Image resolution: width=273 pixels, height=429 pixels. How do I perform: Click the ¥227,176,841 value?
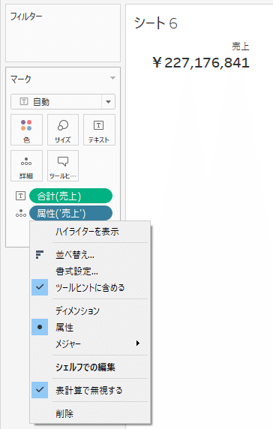tap(201, 63)
